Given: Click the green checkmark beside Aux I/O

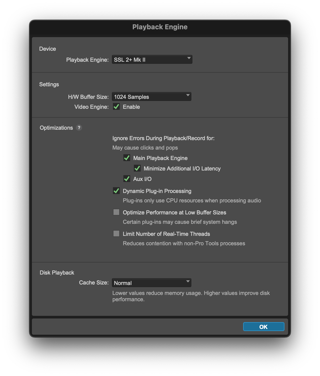Looking at the screenshot, I should coord(127,179).
